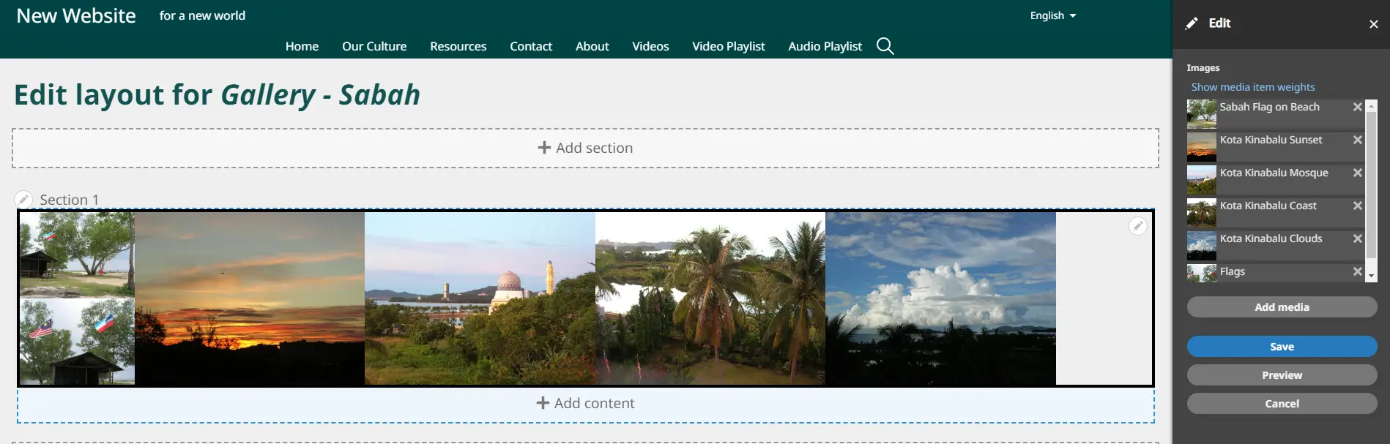Click the search magnifier icon

pos(885,46)
